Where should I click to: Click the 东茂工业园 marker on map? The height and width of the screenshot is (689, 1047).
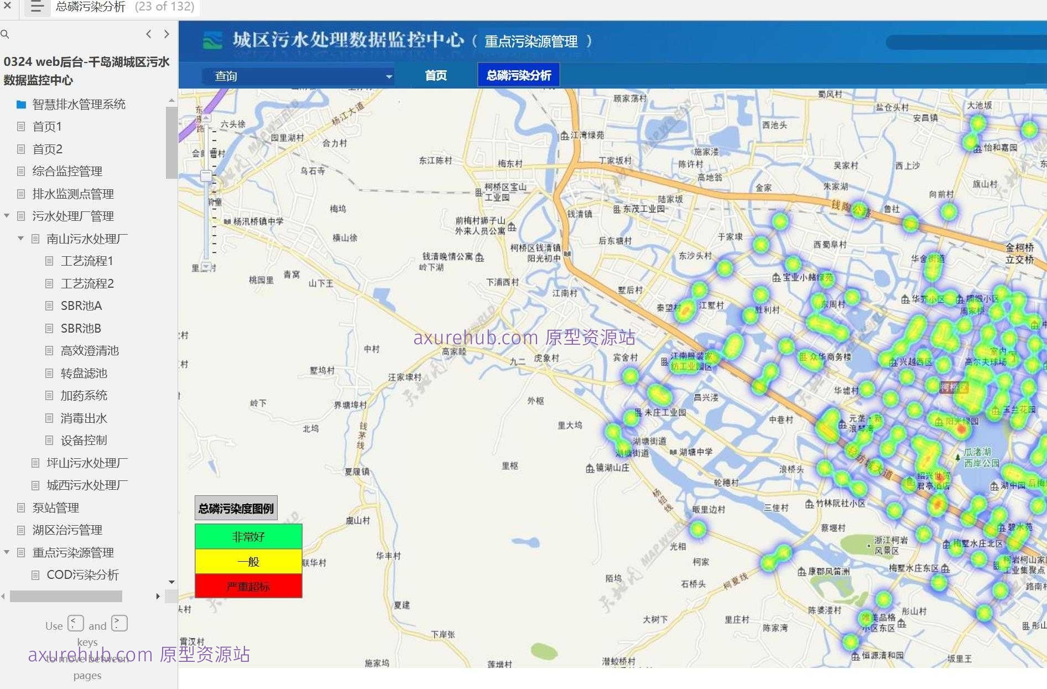coord(617,209)
